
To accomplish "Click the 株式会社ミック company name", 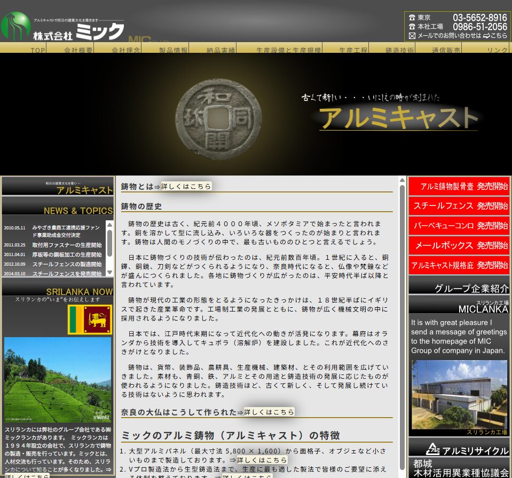I will point(78,33).
